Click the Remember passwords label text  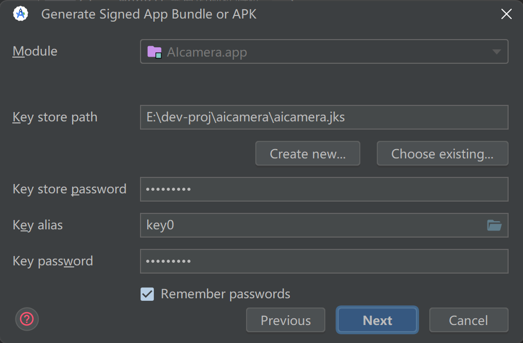(225, 294)
